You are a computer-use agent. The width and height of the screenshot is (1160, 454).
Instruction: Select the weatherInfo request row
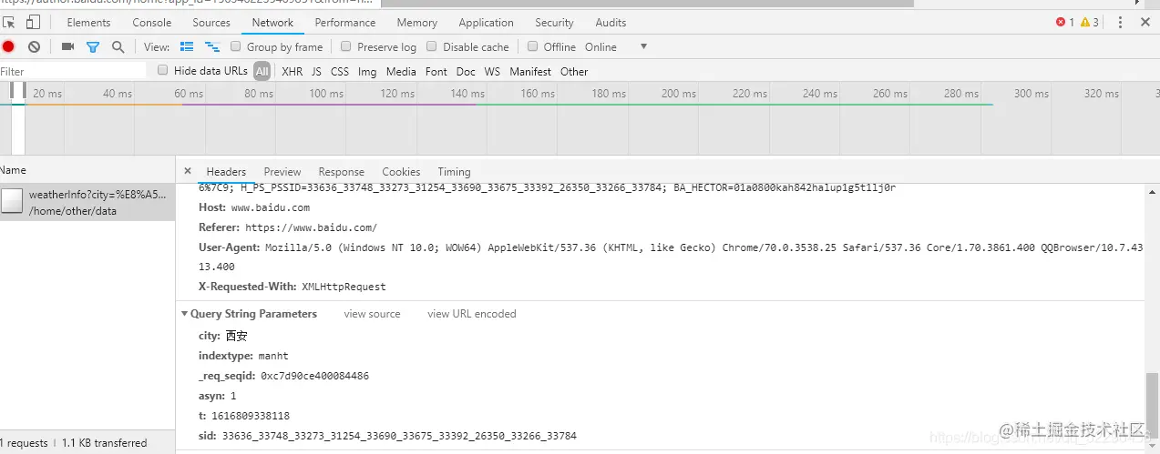[x=87, y=202]
